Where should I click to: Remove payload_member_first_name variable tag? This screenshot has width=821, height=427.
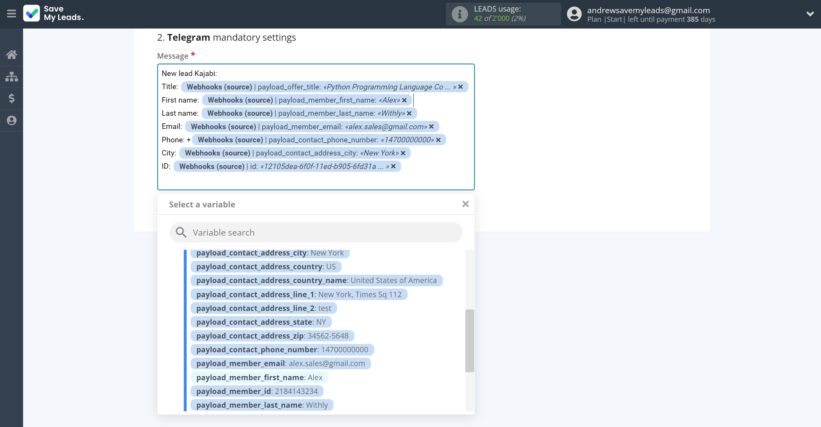404,100
